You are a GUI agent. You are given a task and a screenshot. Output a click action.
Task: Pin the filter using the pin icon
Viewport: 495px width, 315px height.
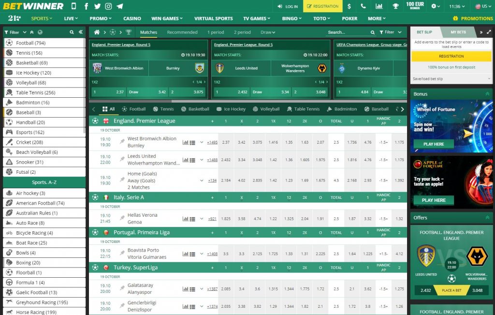32,32
